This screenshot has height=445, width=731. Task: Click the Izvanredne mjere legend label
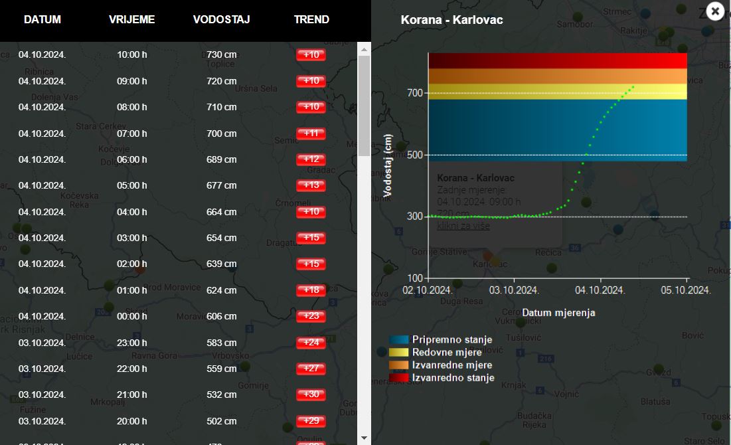452,365
